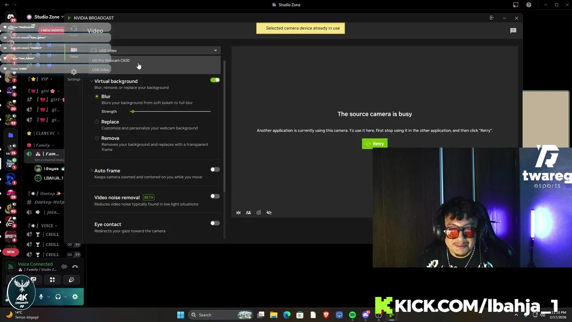Open Spotify from the taskbar

352,315
